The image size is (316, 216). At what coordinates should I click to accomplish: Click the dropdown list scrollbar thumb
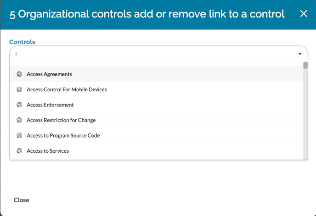[x=305, y=66]
